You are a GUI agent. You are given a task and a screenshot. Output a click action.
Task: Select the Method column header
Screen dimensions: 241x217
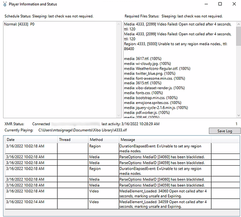[104, 140]
